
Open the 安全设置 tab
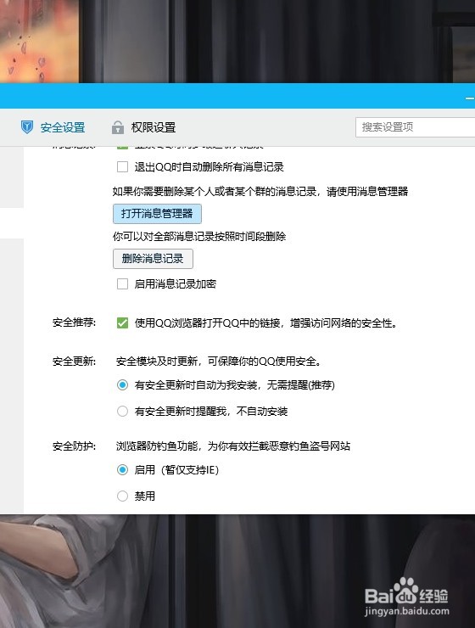tap(53, 127)
